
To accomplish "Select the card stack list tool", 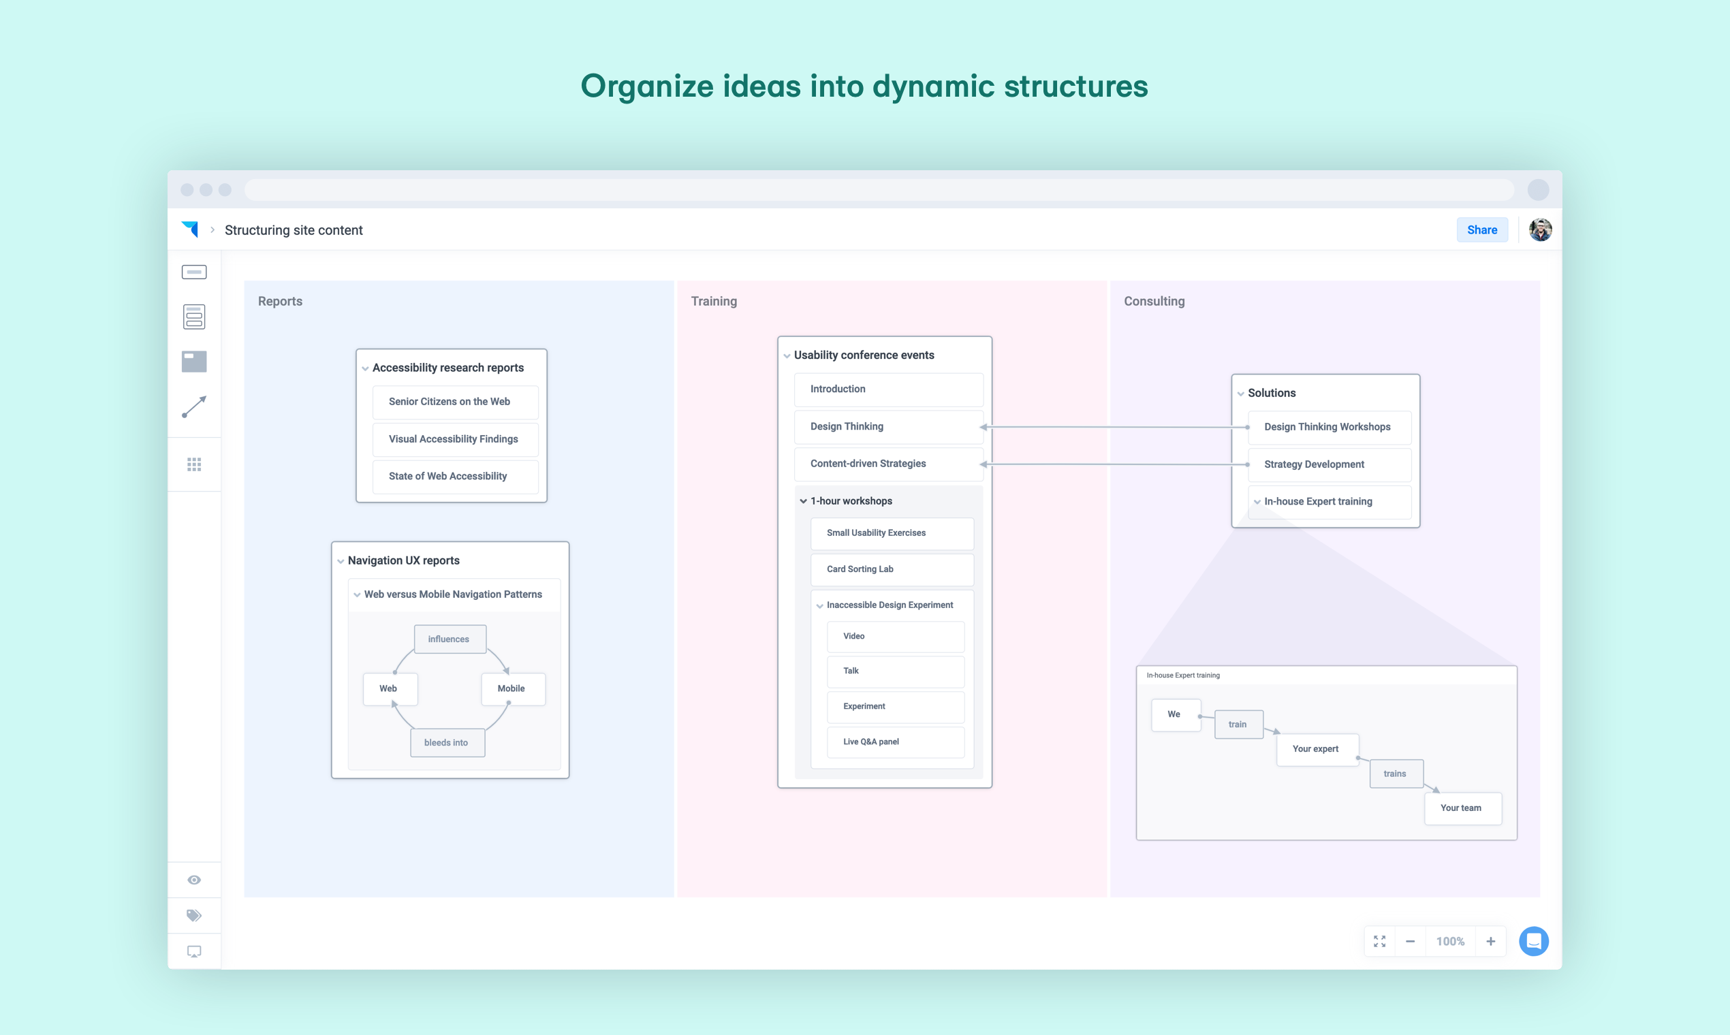I will tap(194, 317).
